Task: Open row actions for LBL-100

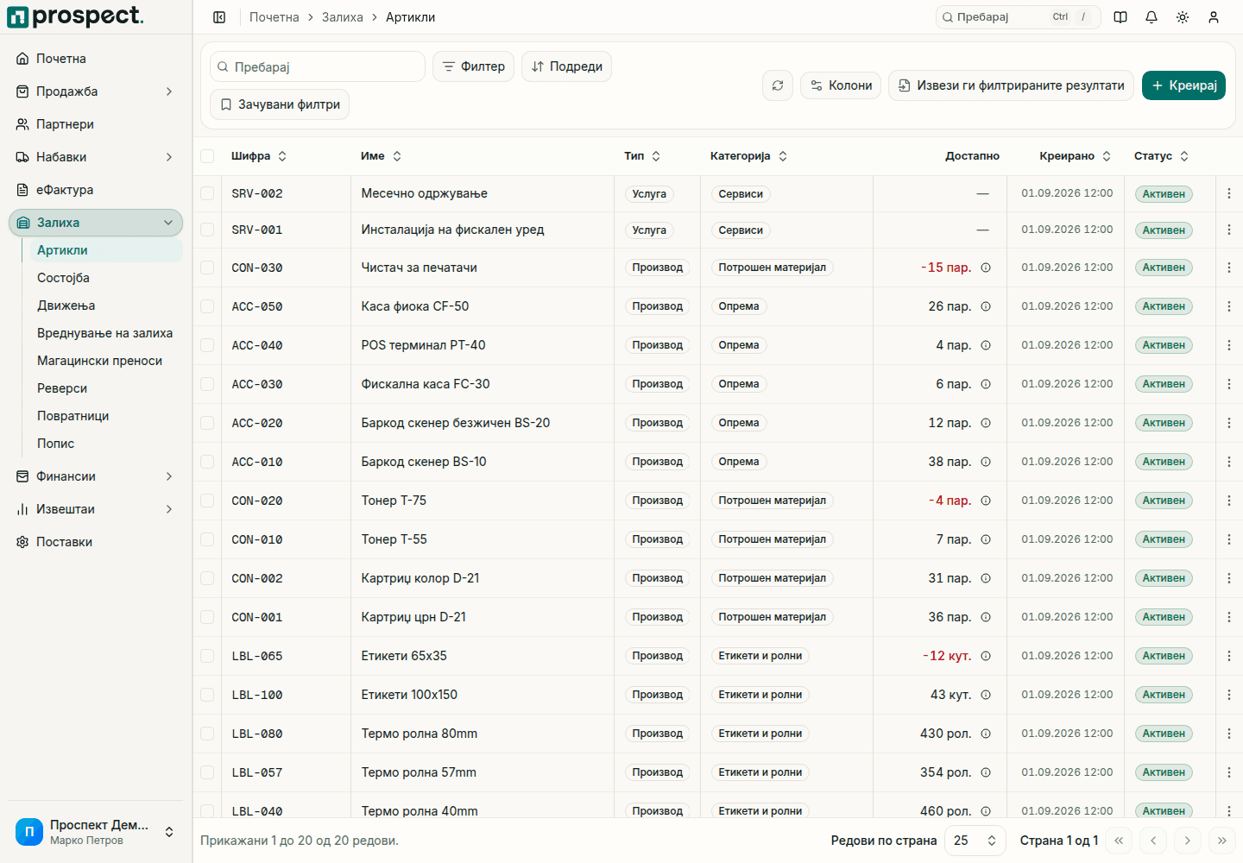Action: 1229,695
